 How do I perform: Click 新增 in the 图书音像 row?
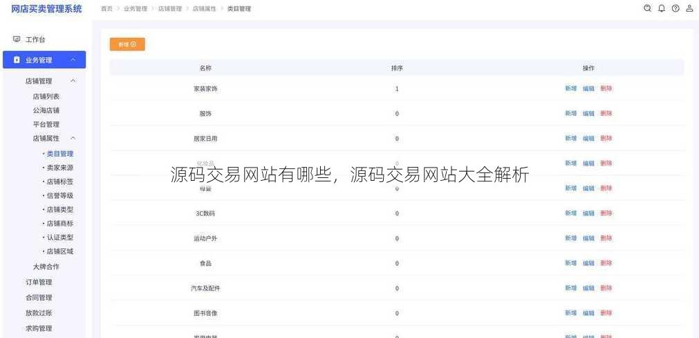571,313
